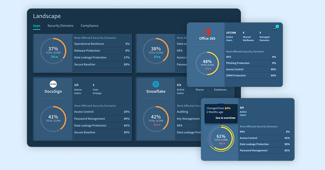This screenshot has height=170, width=325.
Task: Select the Data Leakage Protection 17% row
Action: click(102, 58)
